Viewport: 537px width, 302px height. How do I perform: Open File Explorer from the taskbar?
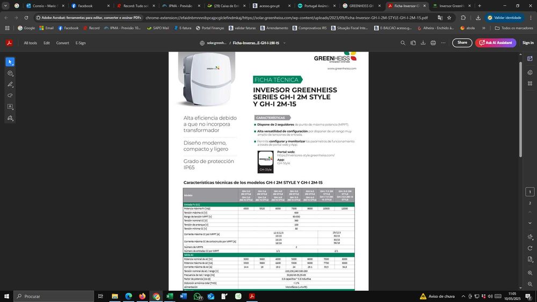[x=115, y=296]
